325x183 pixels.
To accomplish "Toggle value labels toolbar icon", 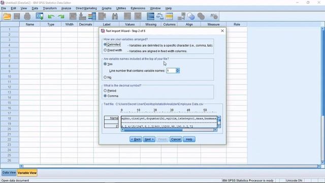I will [181, 16].
